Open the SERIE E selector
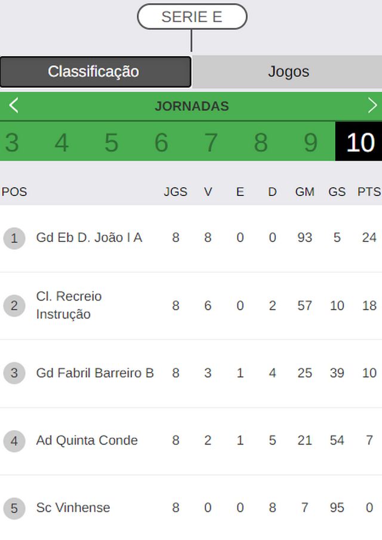This screenshot has height=540, width=382. point(192,17)
